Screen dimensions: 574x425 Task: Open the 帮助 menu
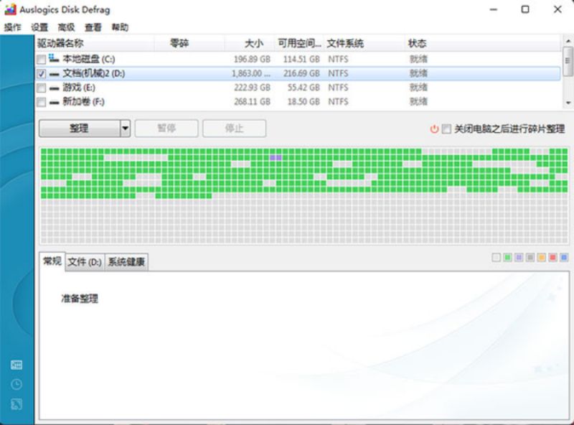coord(120,27)
